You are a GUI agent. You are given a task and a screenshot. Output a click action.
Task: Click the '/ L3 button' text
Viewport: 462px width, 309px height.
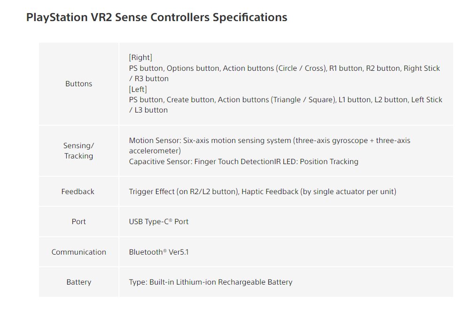coord(148,110)
